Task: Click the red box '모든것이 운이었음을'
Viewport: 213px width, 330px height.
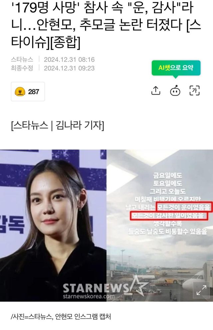Action: 184,207
